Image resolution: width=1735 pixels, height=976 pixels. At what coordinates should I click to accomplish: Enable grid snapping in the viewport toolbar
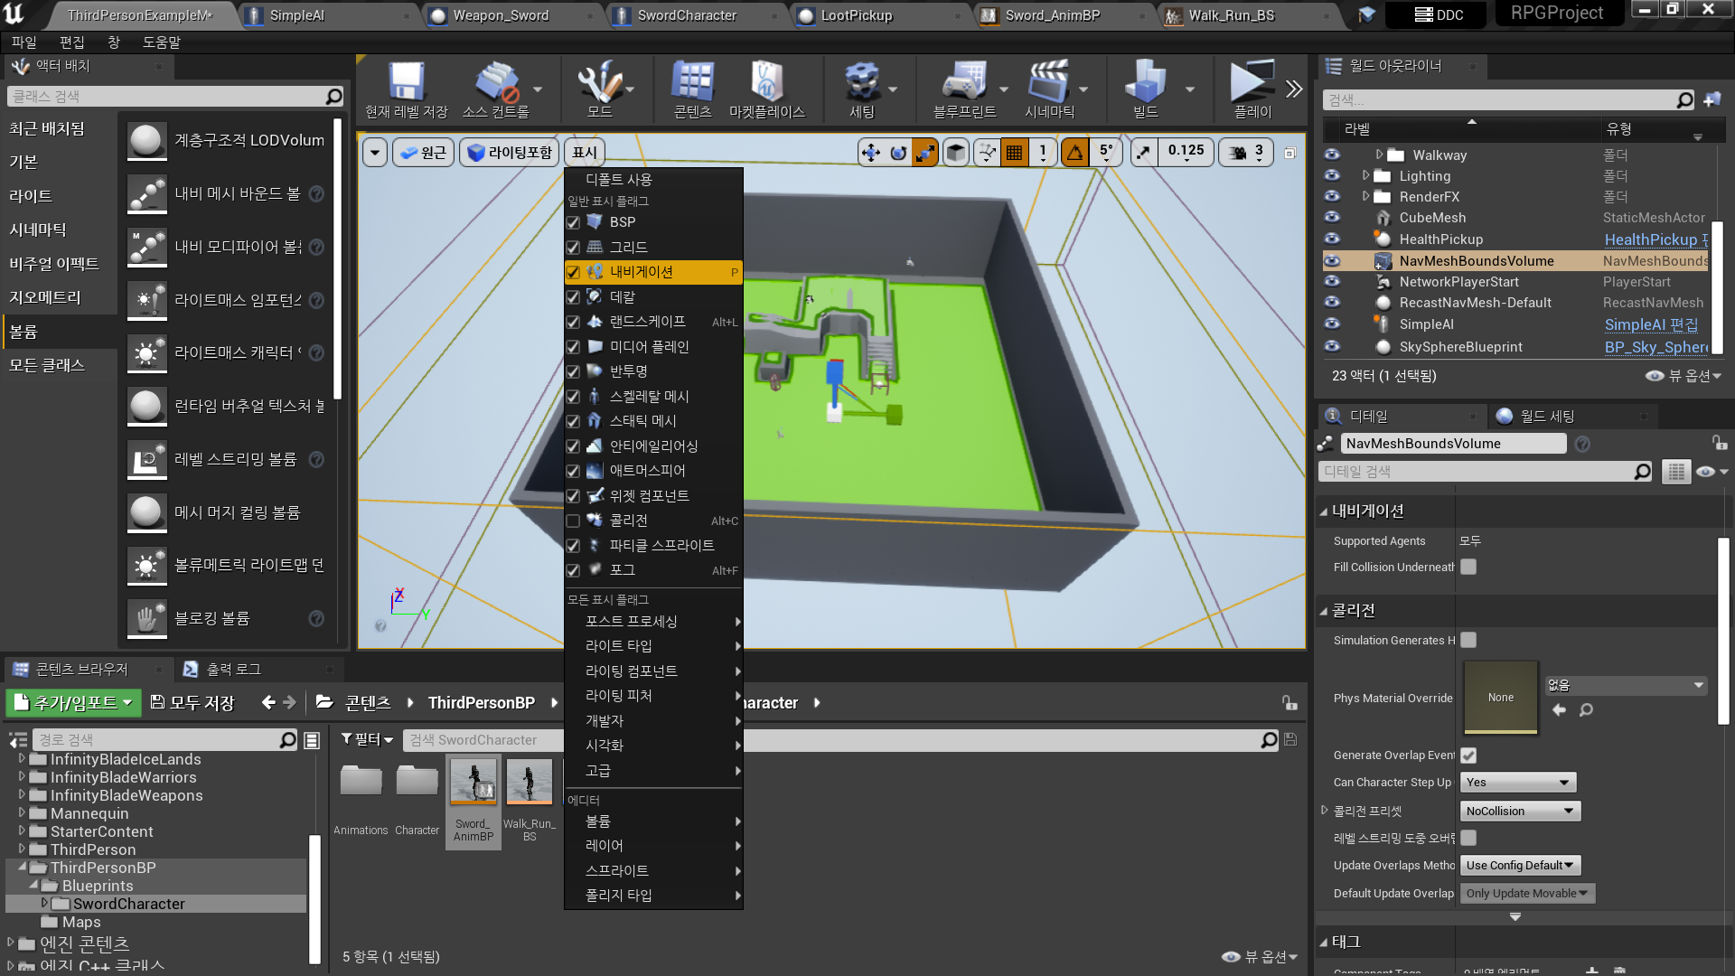point(1014,152)
